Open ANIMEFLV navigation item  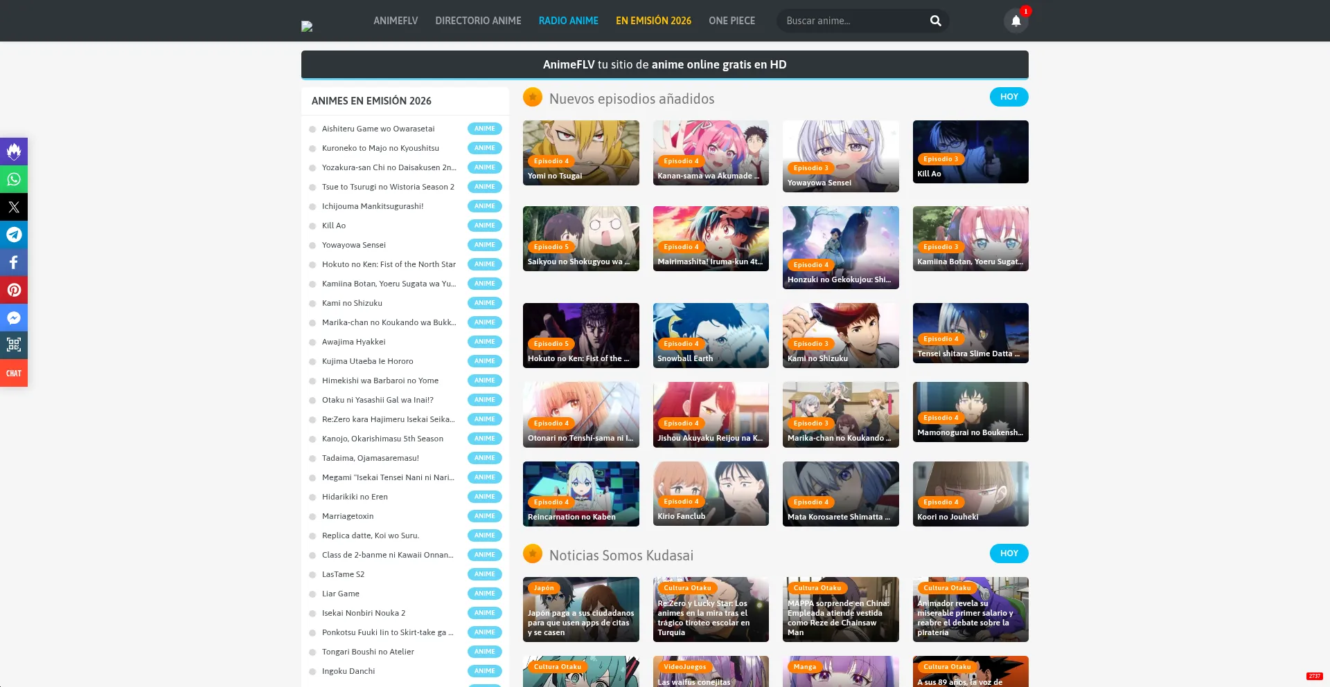(x=396, y=21)
